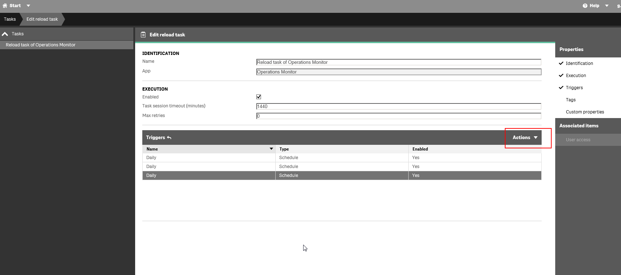
Task: Click Yes in second trigger row
Action: (x=416, y=167)
